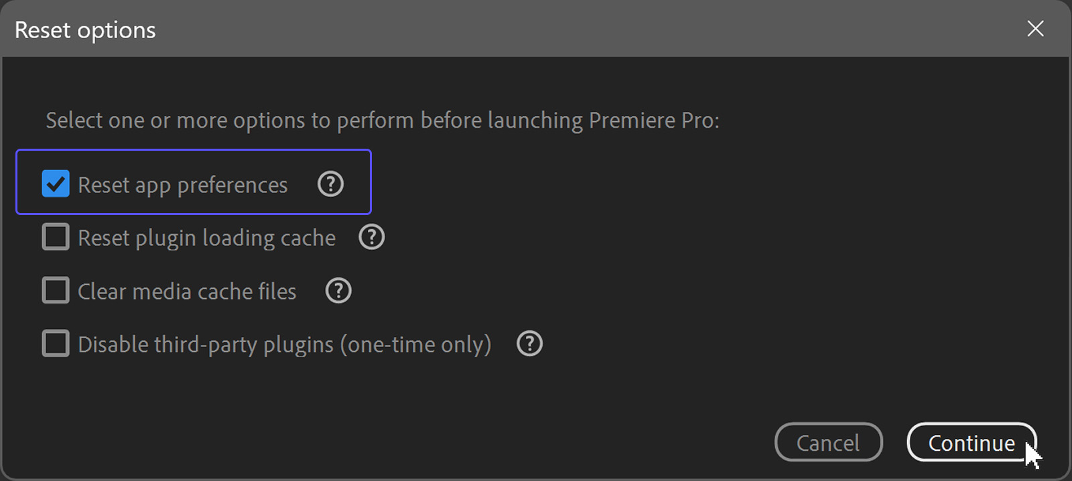Click the Reset options title bar
Screen dimensions: 1072x481
pyautogui.click(x=84, y=29)
